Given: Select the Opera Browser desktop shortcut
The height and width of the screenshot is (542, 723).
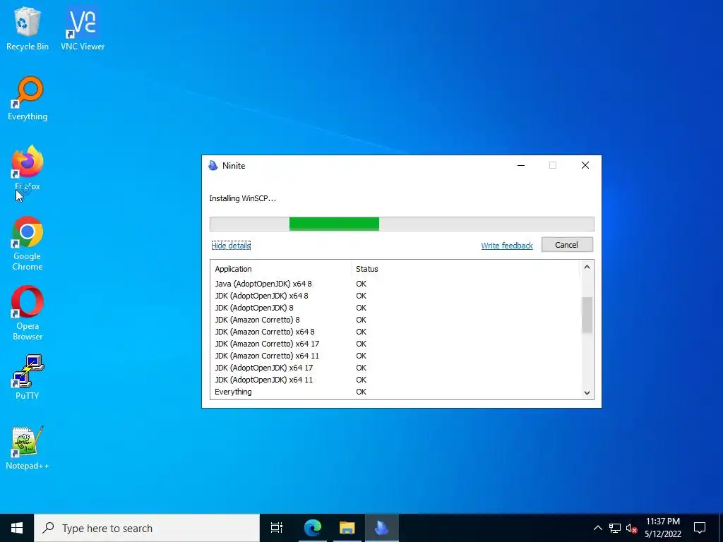Looking at the screenshot, I should 28,313.
